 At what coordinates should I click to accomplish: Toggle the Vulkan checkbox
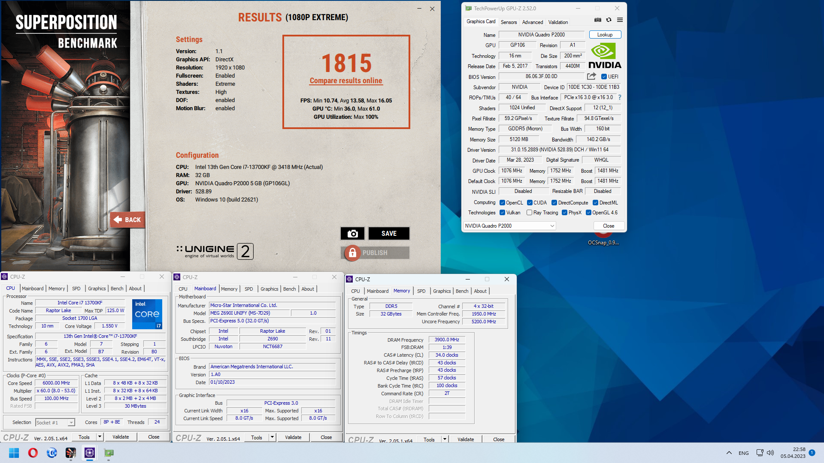point(502,213)
